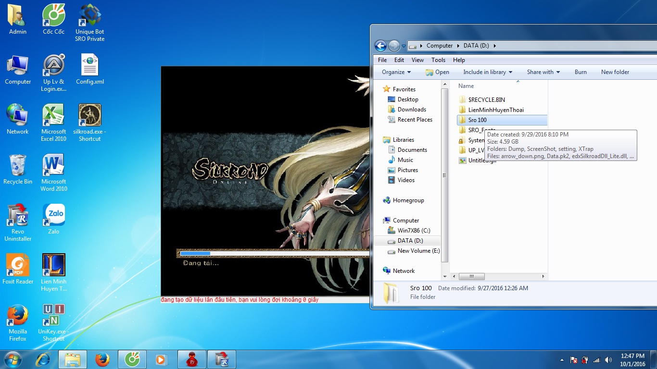This screenshot has height=369, width=657.
Task: Expand the Computer breadcrumb arrow
Action: tap(458, 46)
